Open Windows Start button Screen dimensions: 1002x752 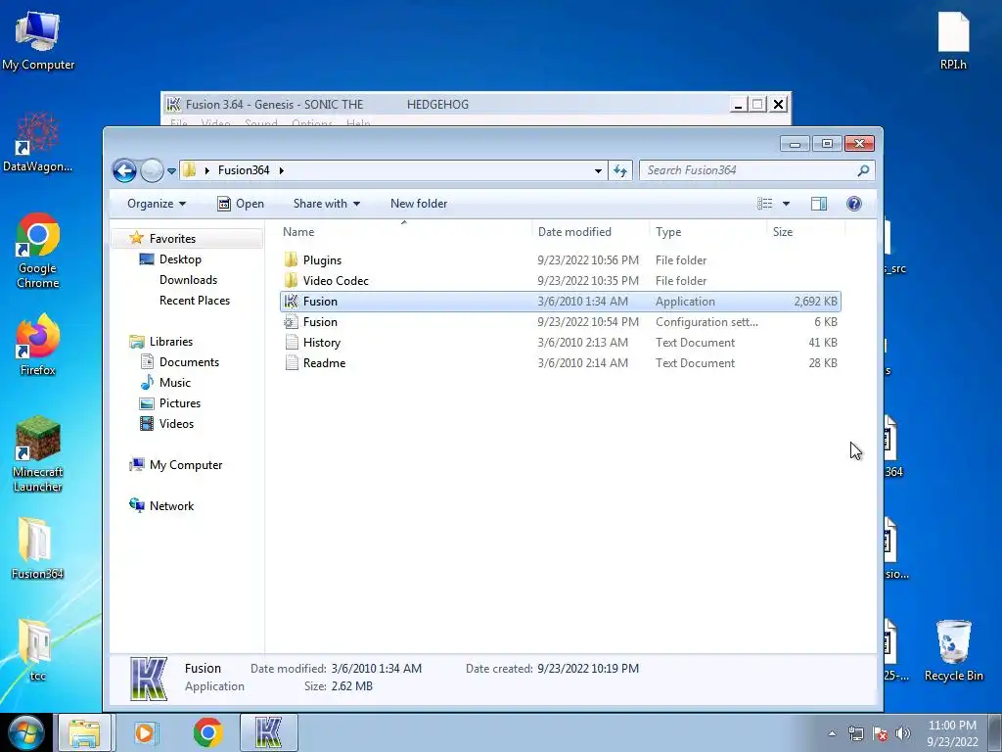pos(26,732)
